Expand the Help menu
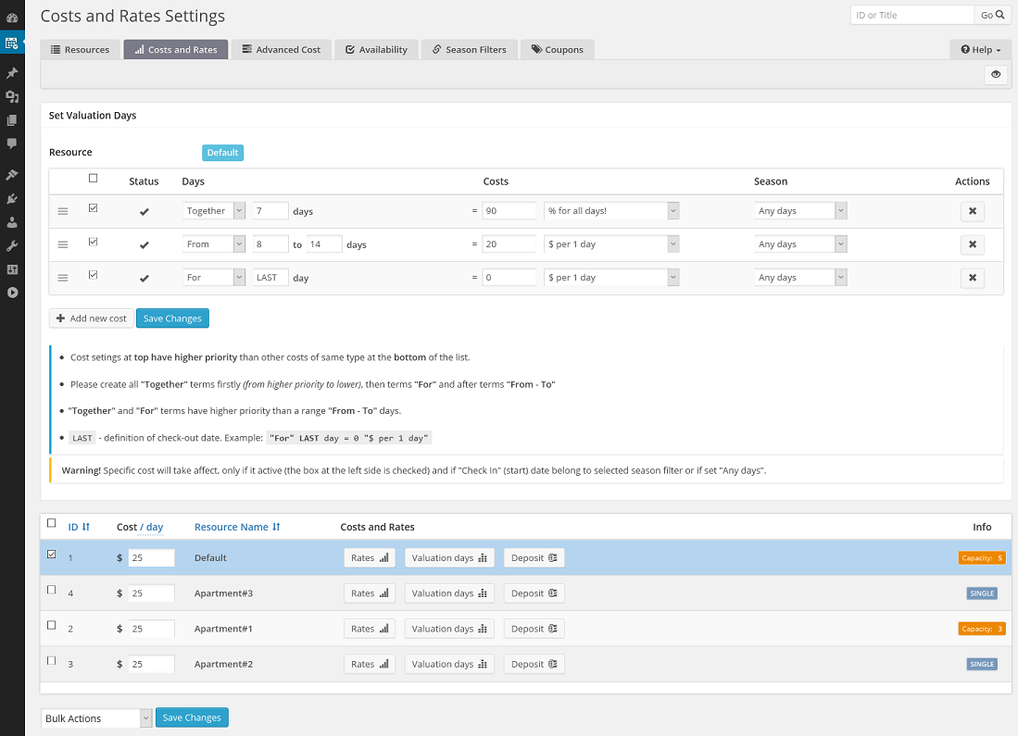The image size is (1018, 736). tap(981, 50)
